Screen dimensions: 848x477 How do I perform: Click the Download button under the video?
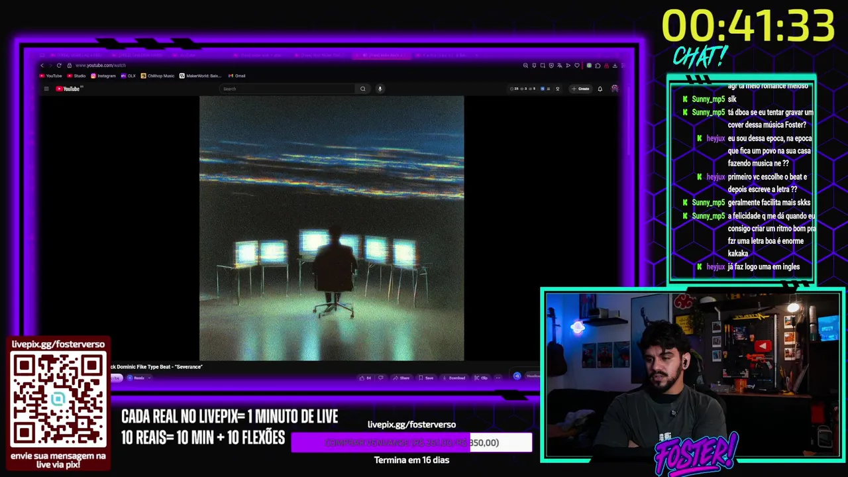pos(453,378)
